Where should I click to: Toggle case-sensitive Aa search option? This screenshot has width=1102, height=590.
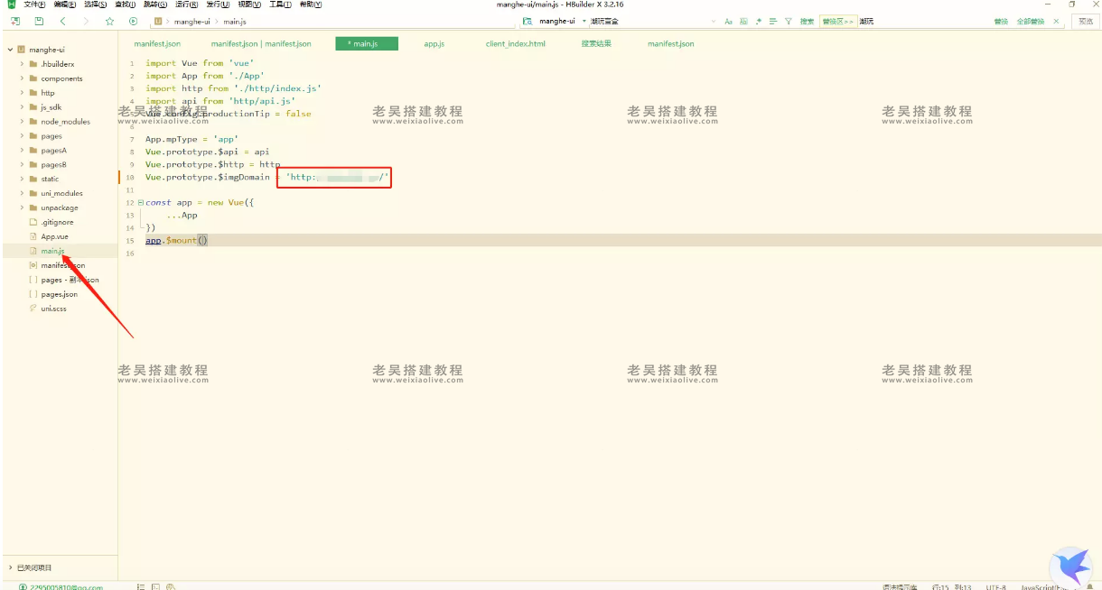click(x=728, y=21)
